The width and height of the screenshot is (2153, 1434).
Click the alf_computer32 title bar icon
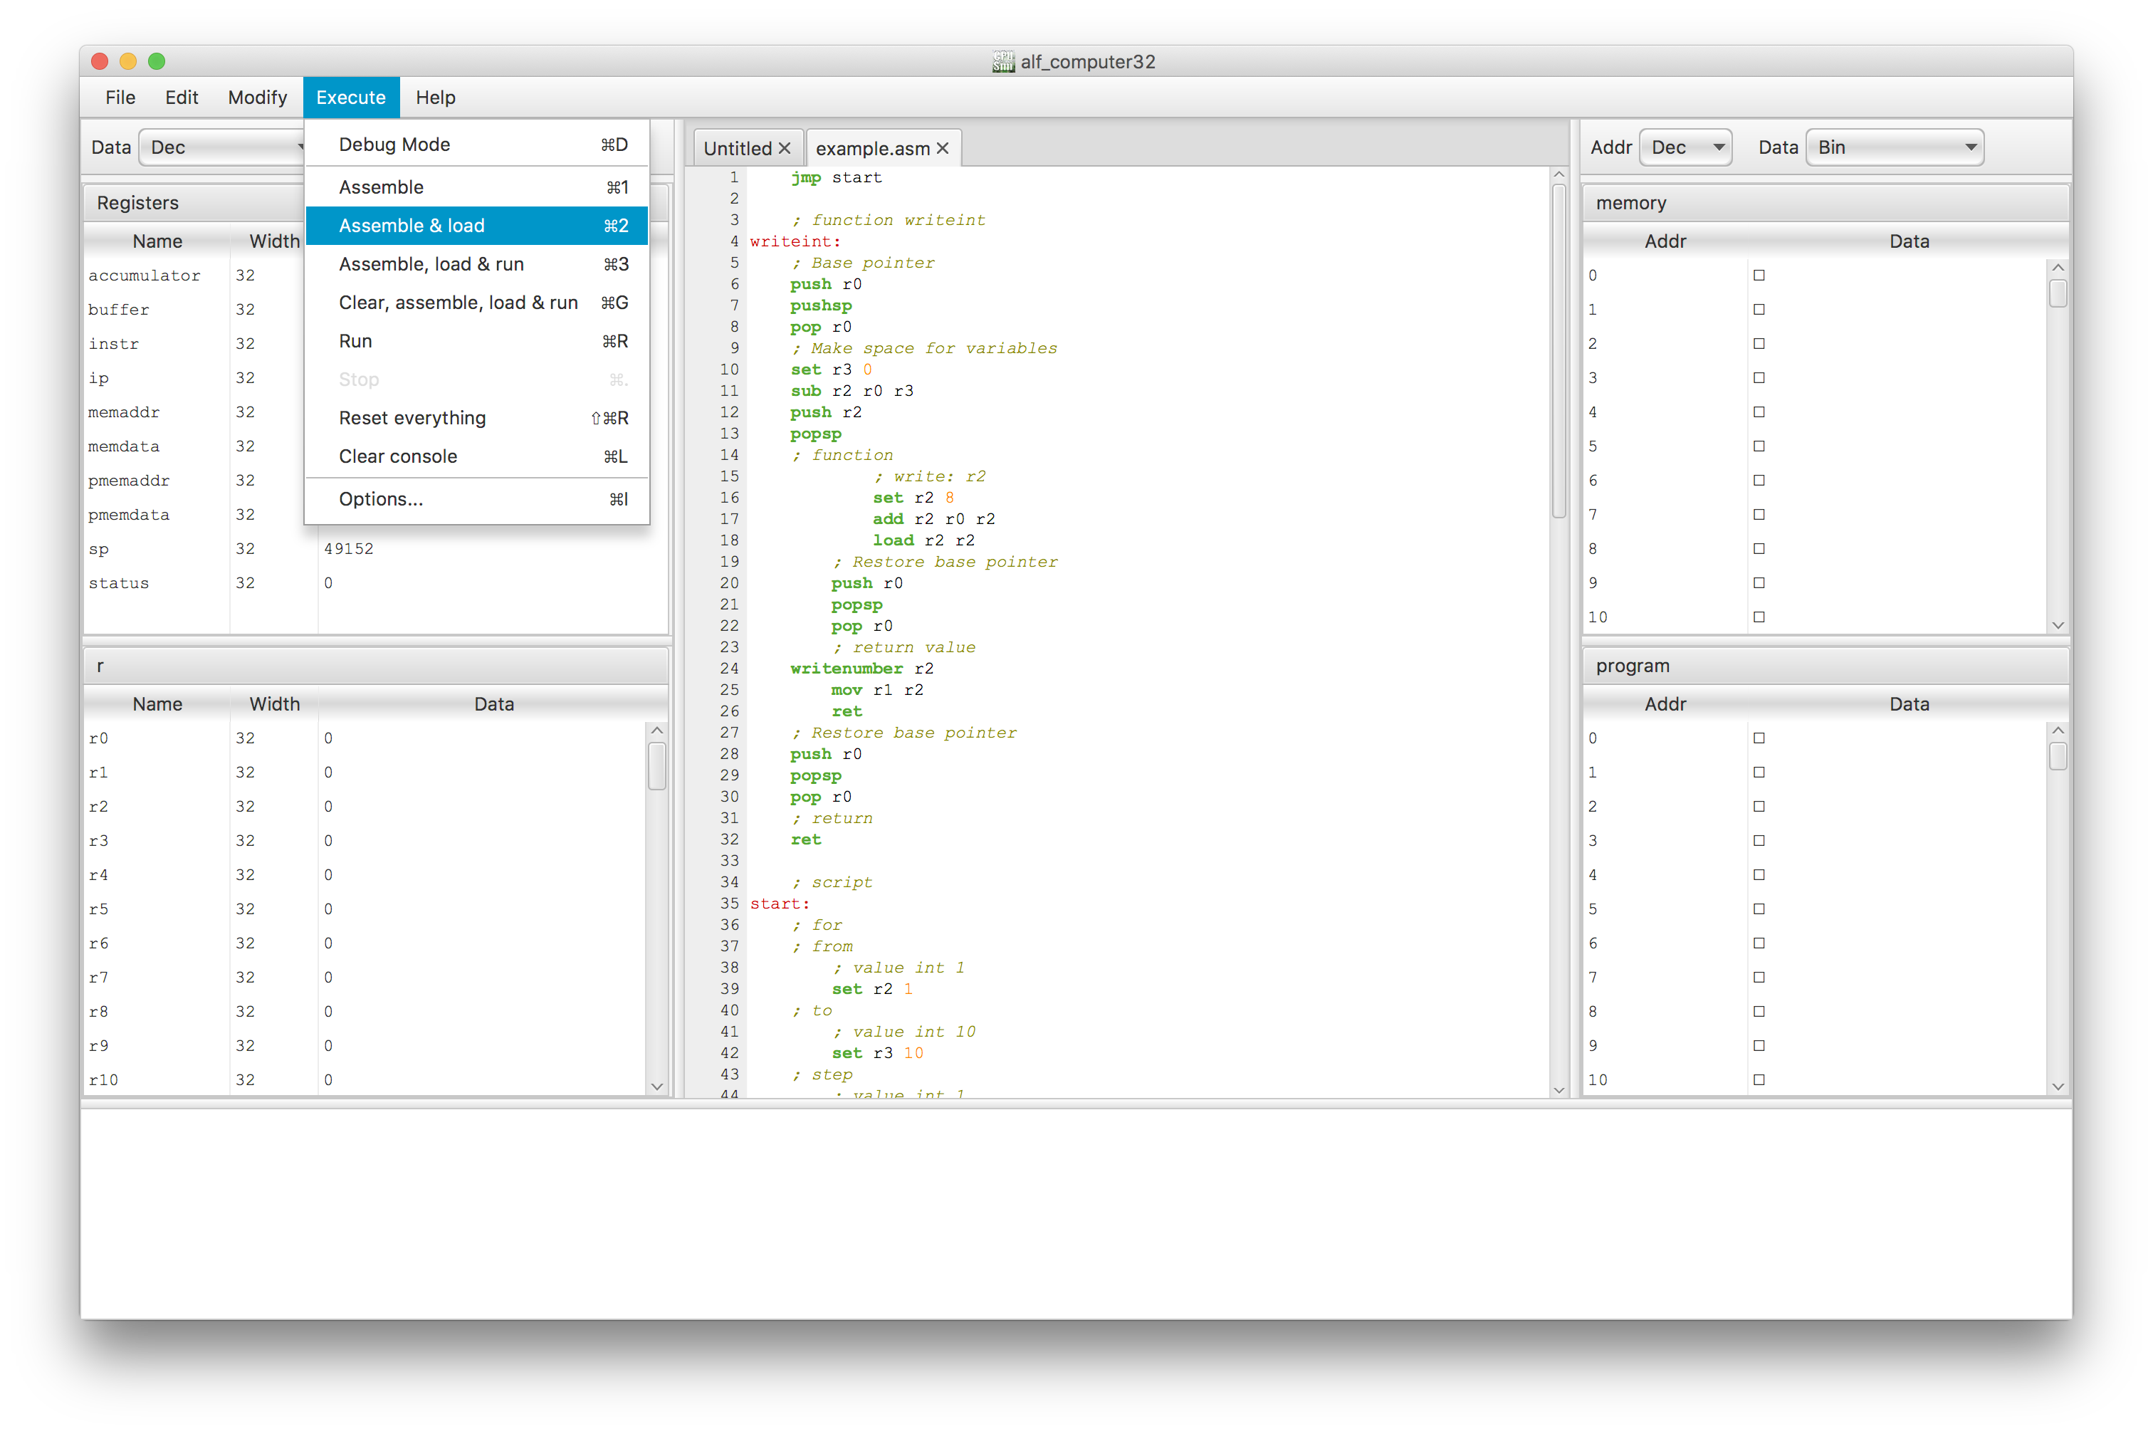(1003, 61)
